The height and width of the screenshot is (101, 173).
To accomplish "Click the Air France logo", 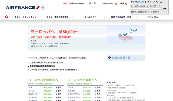I will (23, 8).
